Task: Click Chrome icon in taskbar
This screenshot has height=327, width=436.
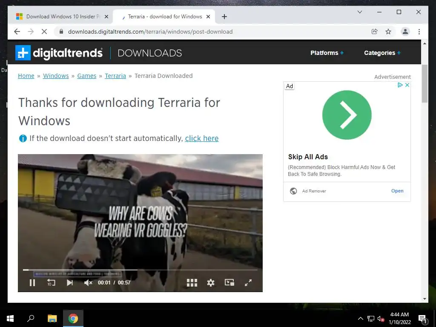Action: [73, 318]
